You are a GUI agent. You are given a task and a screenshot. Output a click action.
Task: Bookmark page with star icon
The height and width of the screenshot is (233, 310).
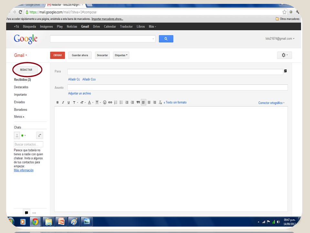pos(284,12)
